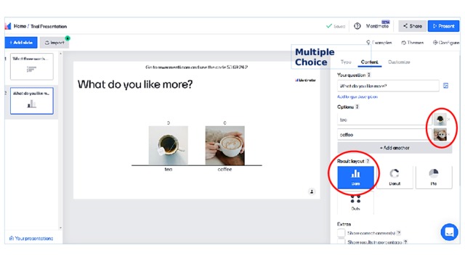Click the Your question input field
The image size is (465, 261).
pyautogui.click(x=388, y=86)
